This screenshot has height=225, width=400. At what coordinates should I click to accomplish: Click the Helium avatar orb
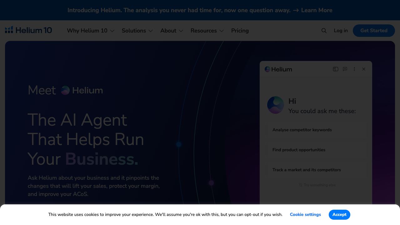point(276,105)
